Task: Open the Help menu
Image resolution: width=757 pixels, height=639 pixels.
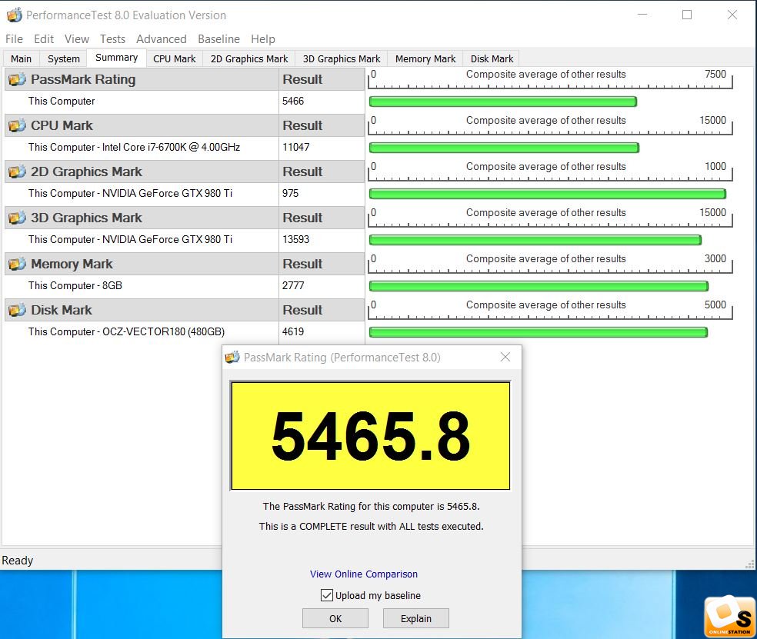Action: (263, 39)
